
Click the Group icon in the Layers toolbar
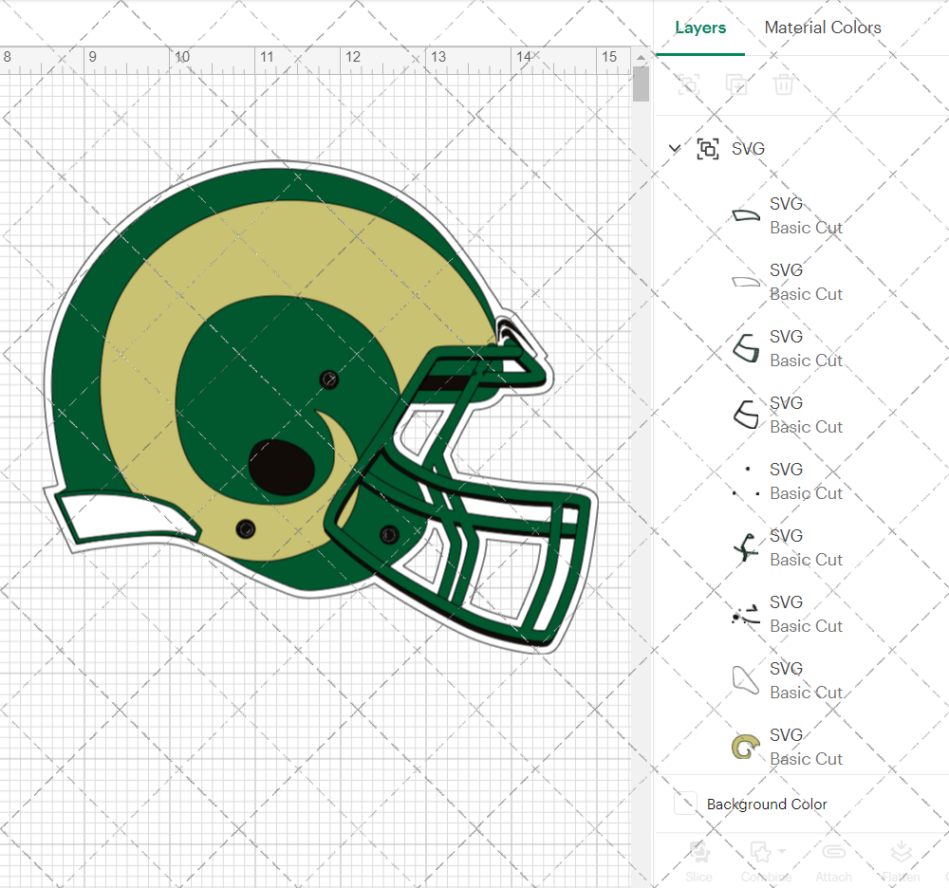click(x=688, y=84)
